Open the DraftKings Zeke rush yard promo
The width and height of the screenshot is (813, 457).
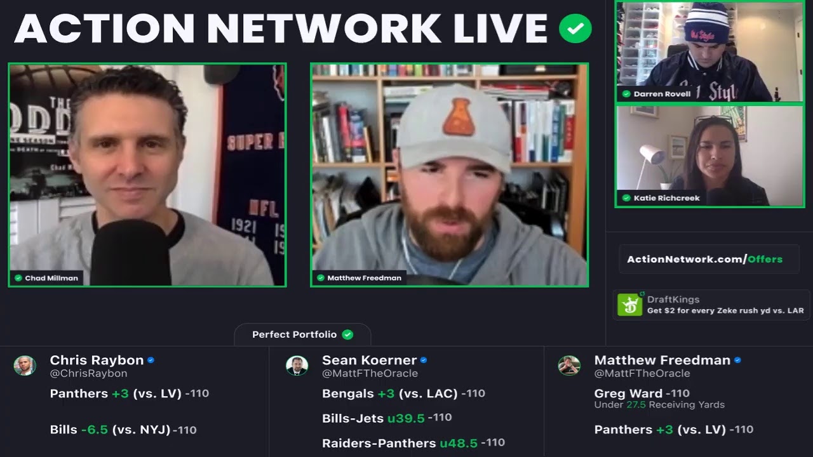tap(710, 305)
